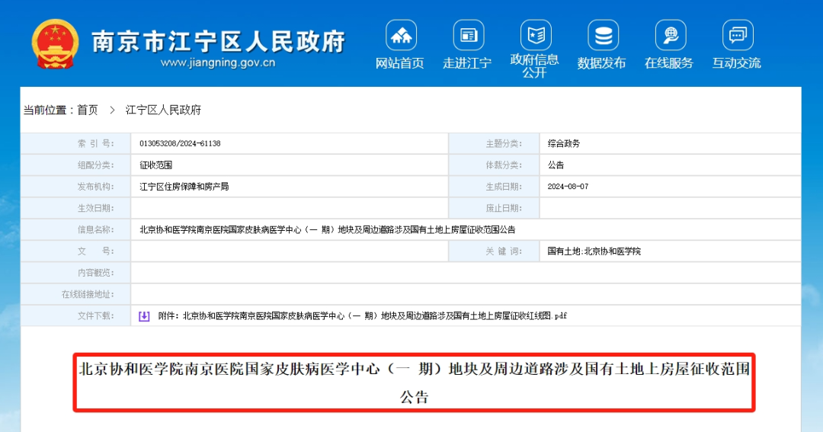Click the 征收范围 classification value
Screen dimensions: 823x432
(156, 165)
